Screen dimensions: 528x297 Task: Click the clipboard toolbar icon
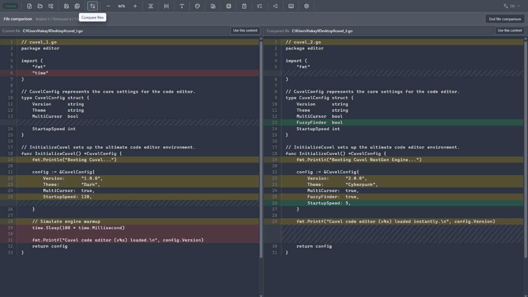244,6
